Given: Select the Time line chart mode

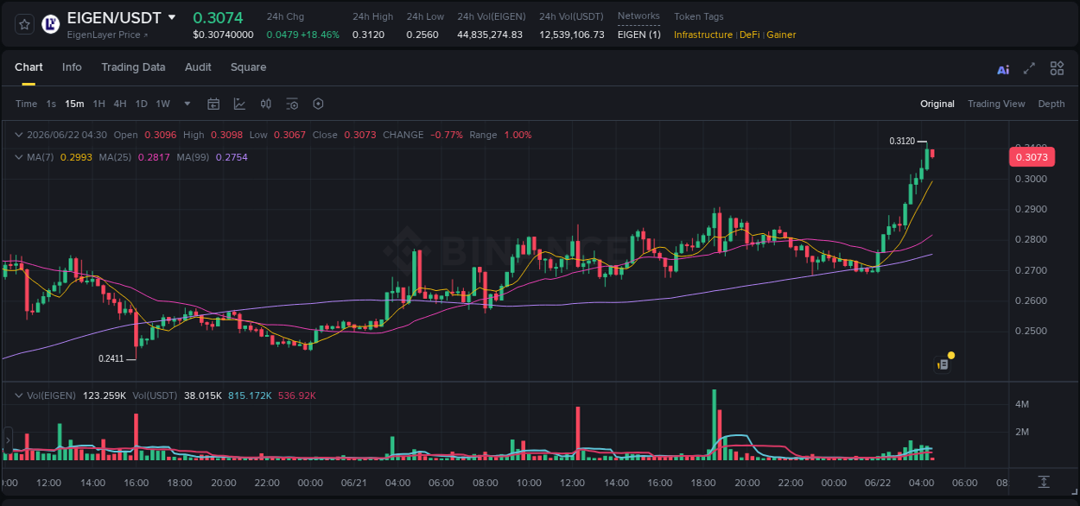Looking at the screenshot, I should 27,104.
